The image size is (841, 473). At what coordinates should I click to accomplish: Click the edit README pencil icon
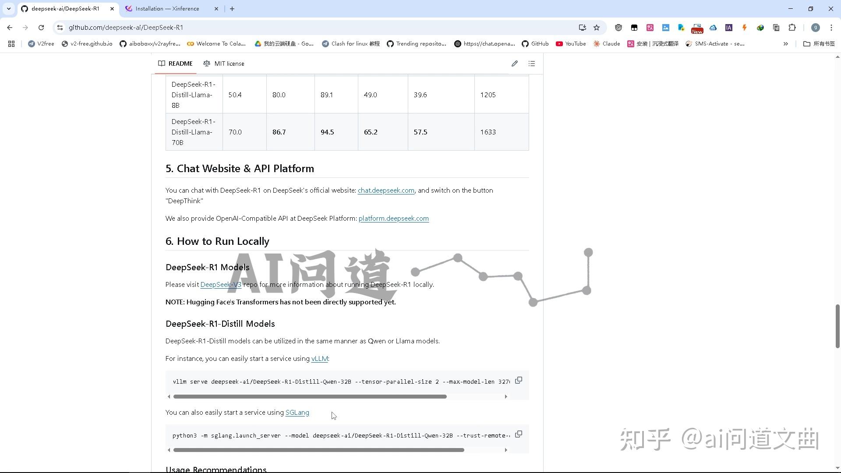pos(514,64)
